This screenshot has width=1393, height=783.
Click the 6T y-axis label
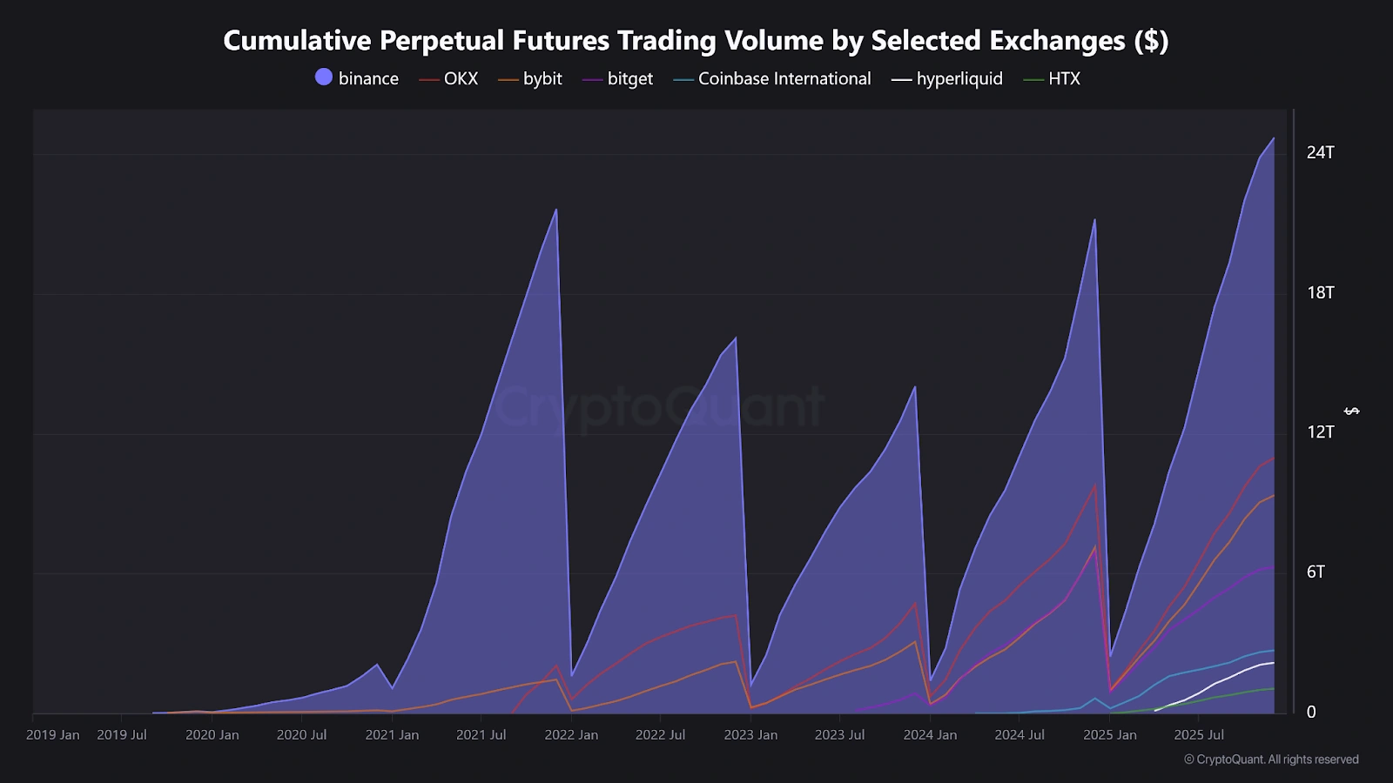click(x=1316, y=572)
